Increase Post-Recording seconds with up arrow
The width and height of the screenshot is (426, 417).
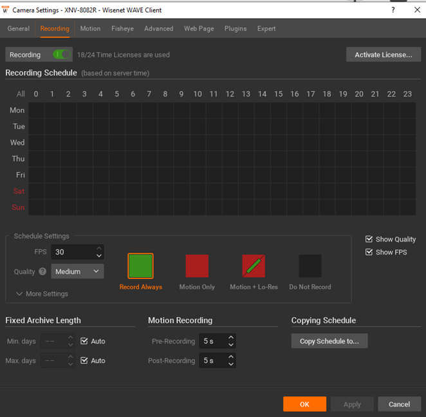pyautogui.click(x=231, y=356)
